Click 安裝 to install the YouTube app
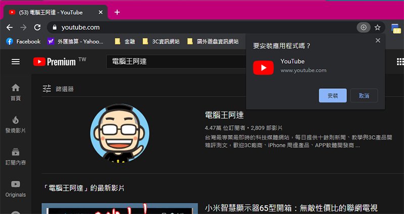The image size is (404, 214). click(x=333, y=95)
